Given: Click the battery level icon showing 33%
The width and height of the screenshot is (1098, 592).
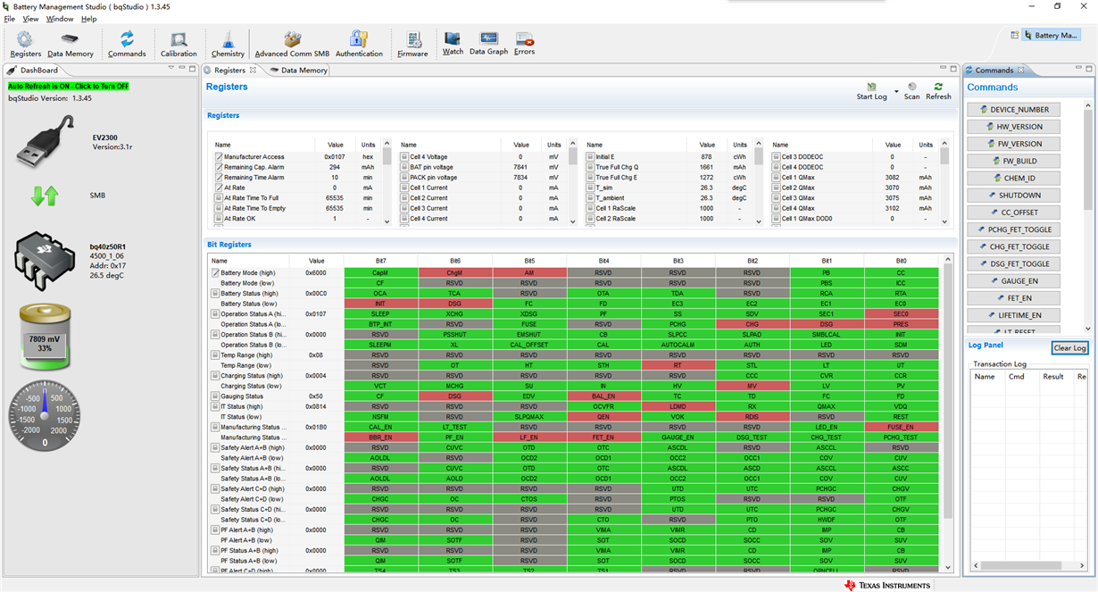Looking at the screenshot, I should tap(44, 338).
